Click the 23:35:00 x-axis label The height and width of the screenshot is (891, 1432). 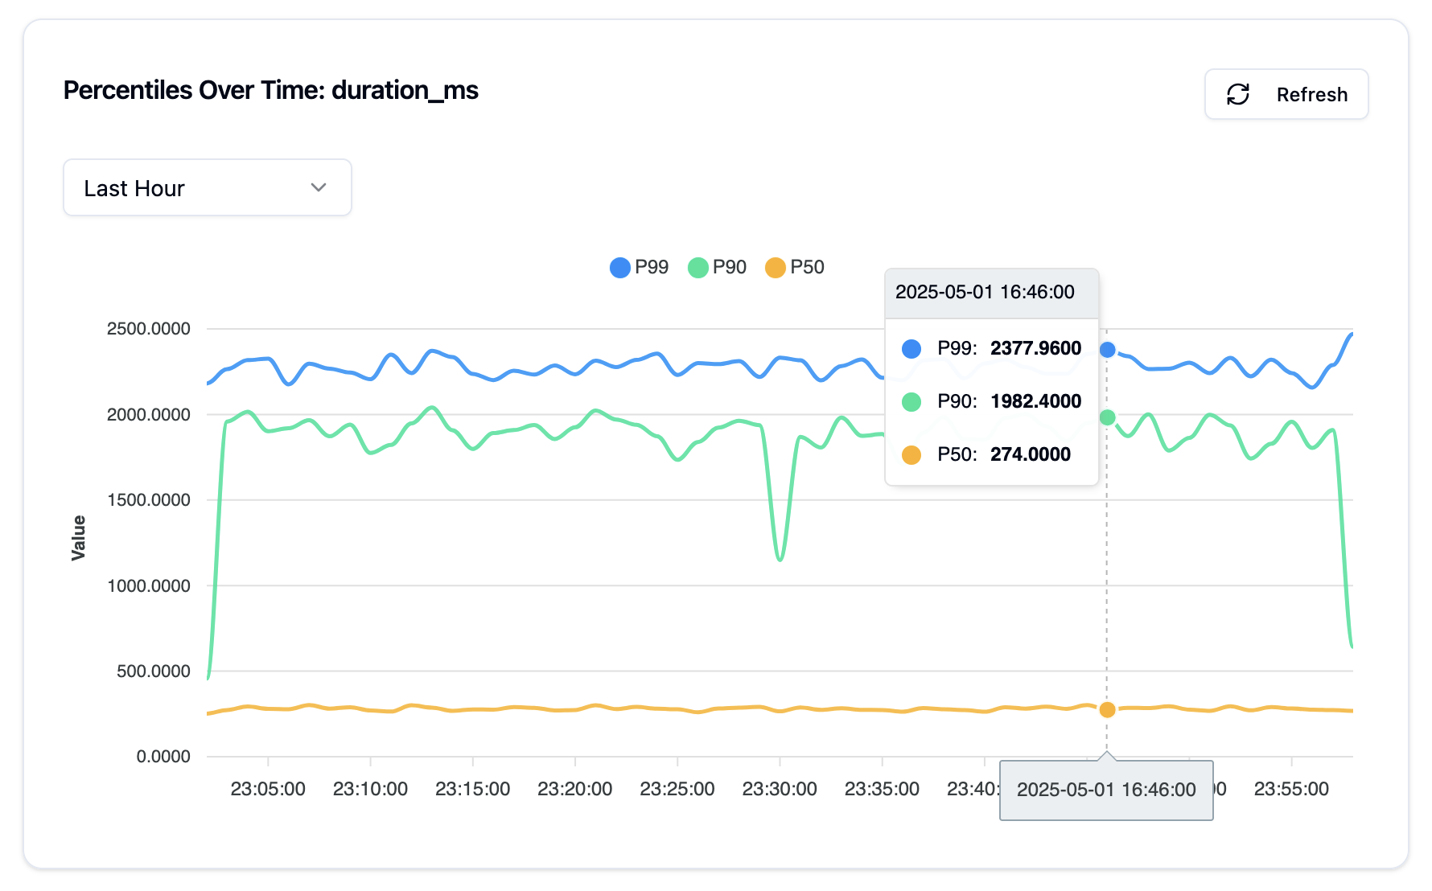pos(882,789)
